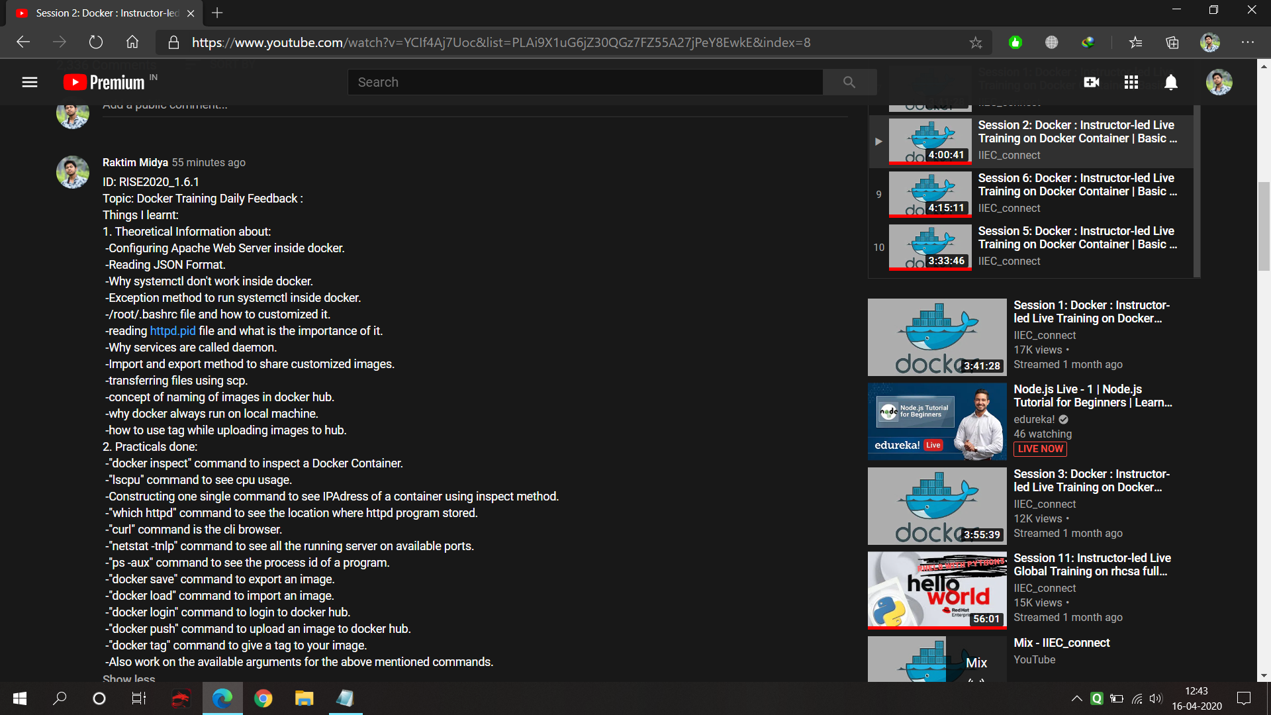Viewport: 1271px width, 715px height.
Task: Click the search magnifier button
Action: pos(849,82)
